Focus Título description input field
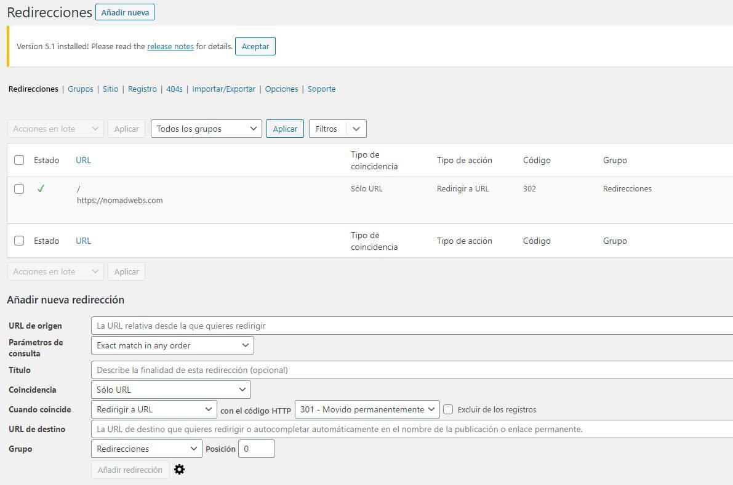The image size is (733, 485). point(412,370)
